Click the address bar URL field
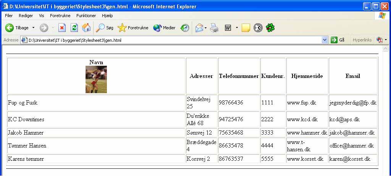 [172, 40]
